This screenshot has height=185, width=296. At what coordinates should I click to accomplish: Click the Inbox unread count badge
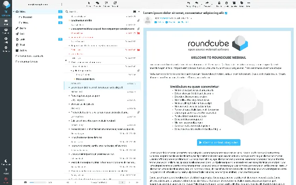(x=60, y=12)
